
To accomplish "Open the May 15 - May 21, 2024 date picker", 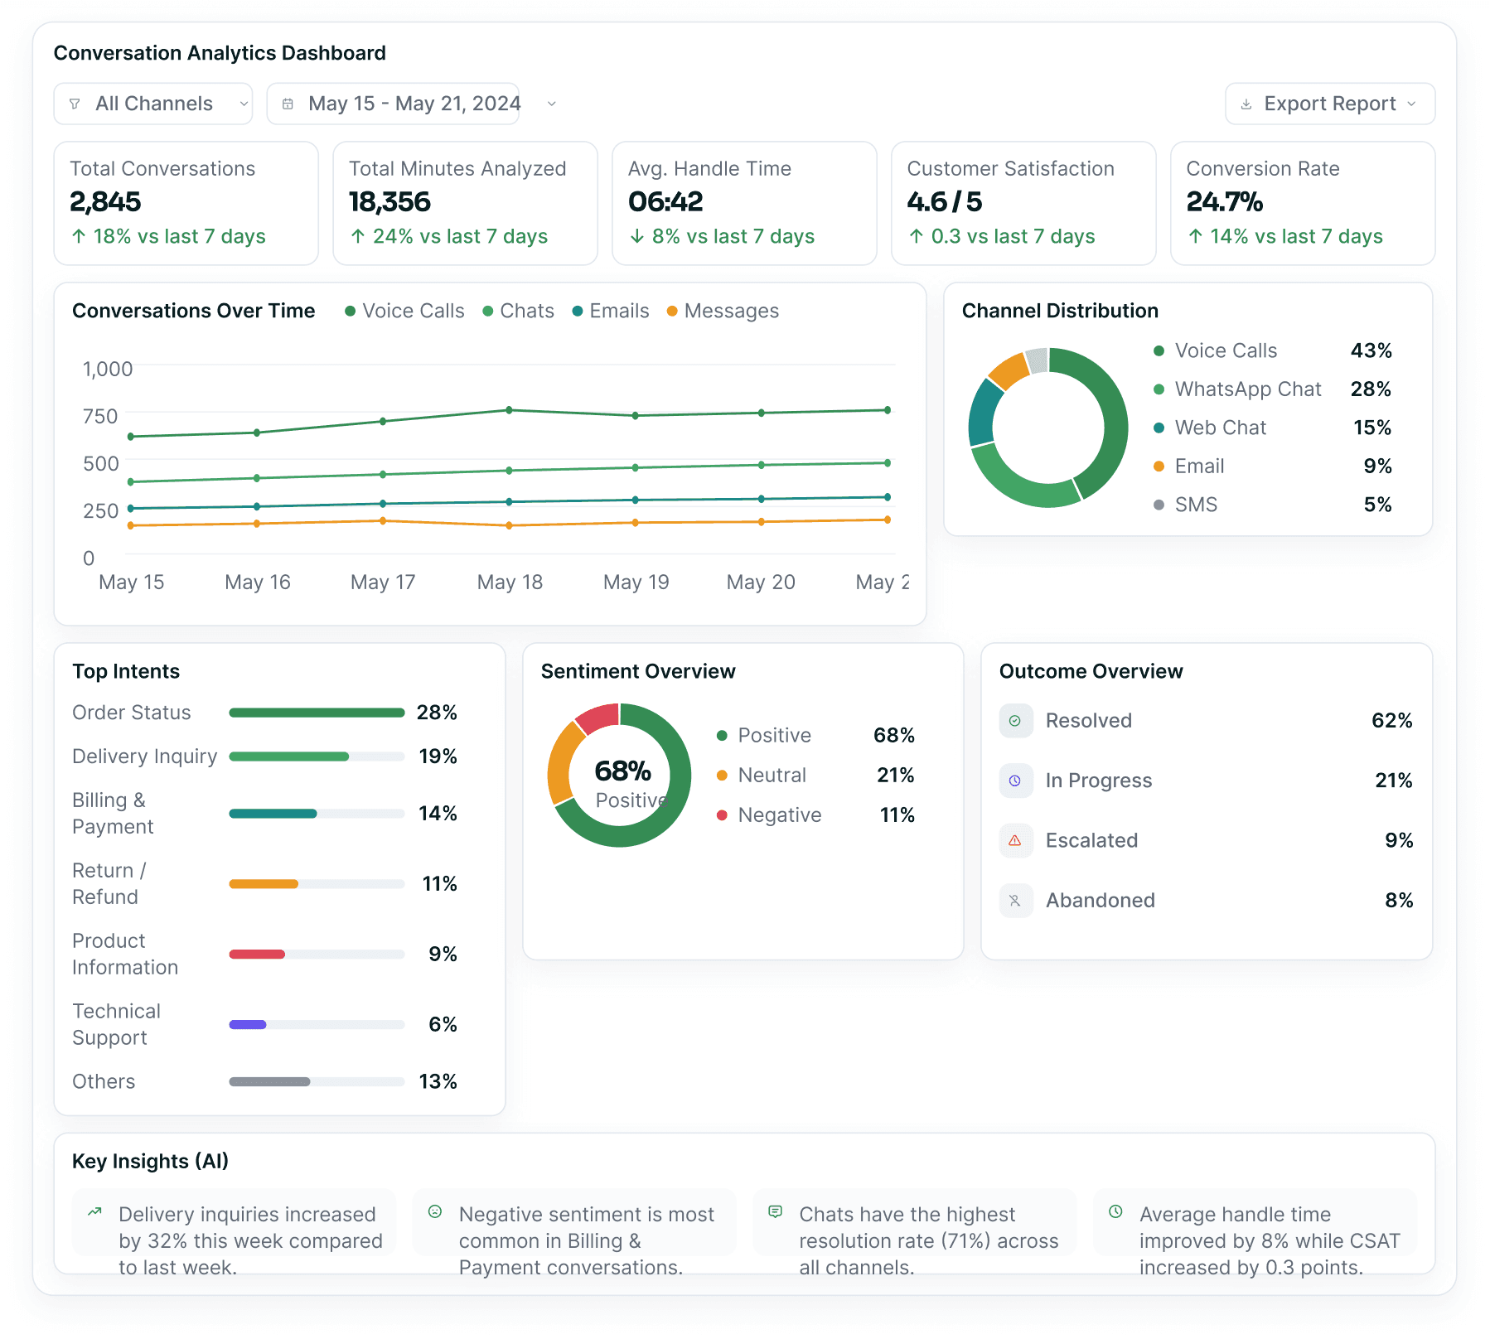I will point(393,104).
